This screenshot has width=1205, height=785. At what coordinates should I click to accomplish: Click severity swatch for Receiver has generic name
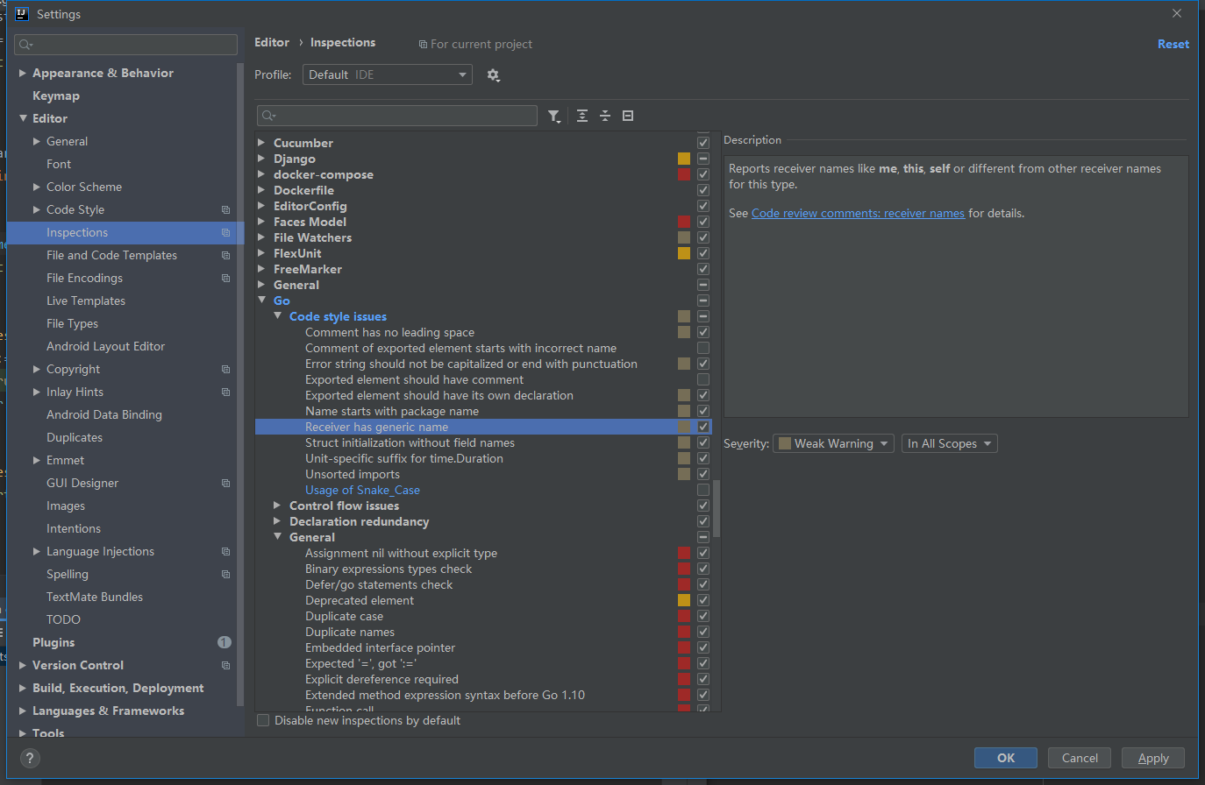(x=684, y=427)
